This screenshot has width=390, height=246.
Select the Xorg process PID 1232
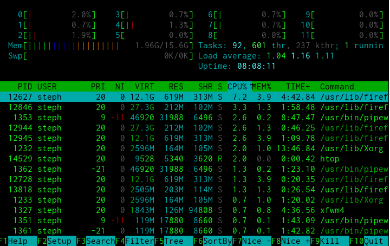tap(194, 148)
